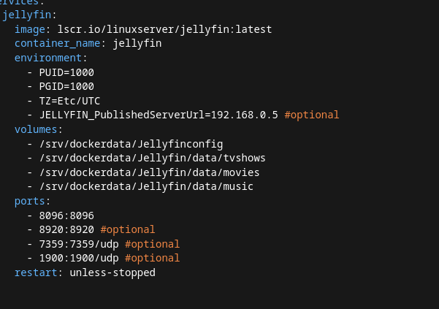Click the data/tvshows volume path
The image size is (439, 309).
[x=153, y=158]
